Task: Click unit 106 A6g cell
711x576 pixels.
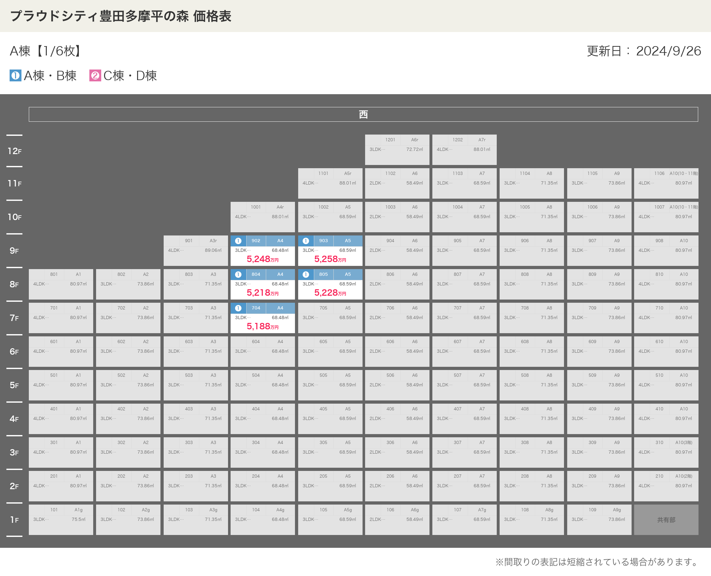Action: coord(397,520)
